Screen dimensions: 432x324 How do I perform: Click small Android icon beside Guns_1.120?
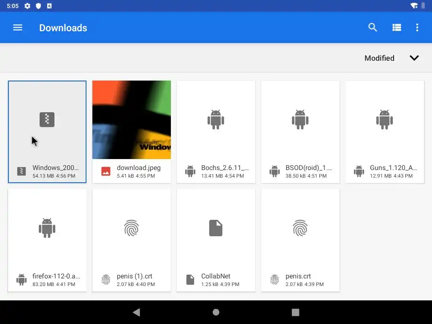[359, 171]
